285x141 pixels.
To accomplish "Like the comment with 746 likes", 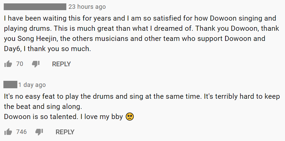I will coord(8,132).
